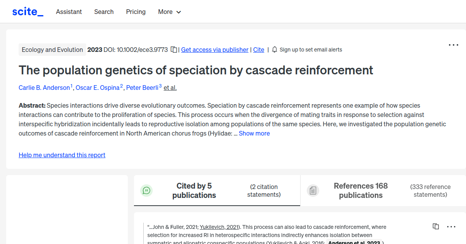
Task: Copy the DOI using the copy icon
Action: (174, 50)
